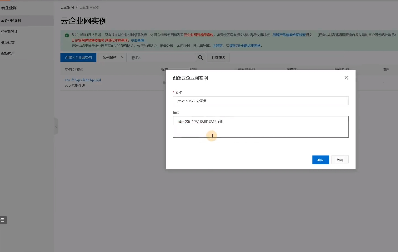Click the 创建云企业网实例 button
The width and height of the screenshot is (398, 252).
[78, 57]
